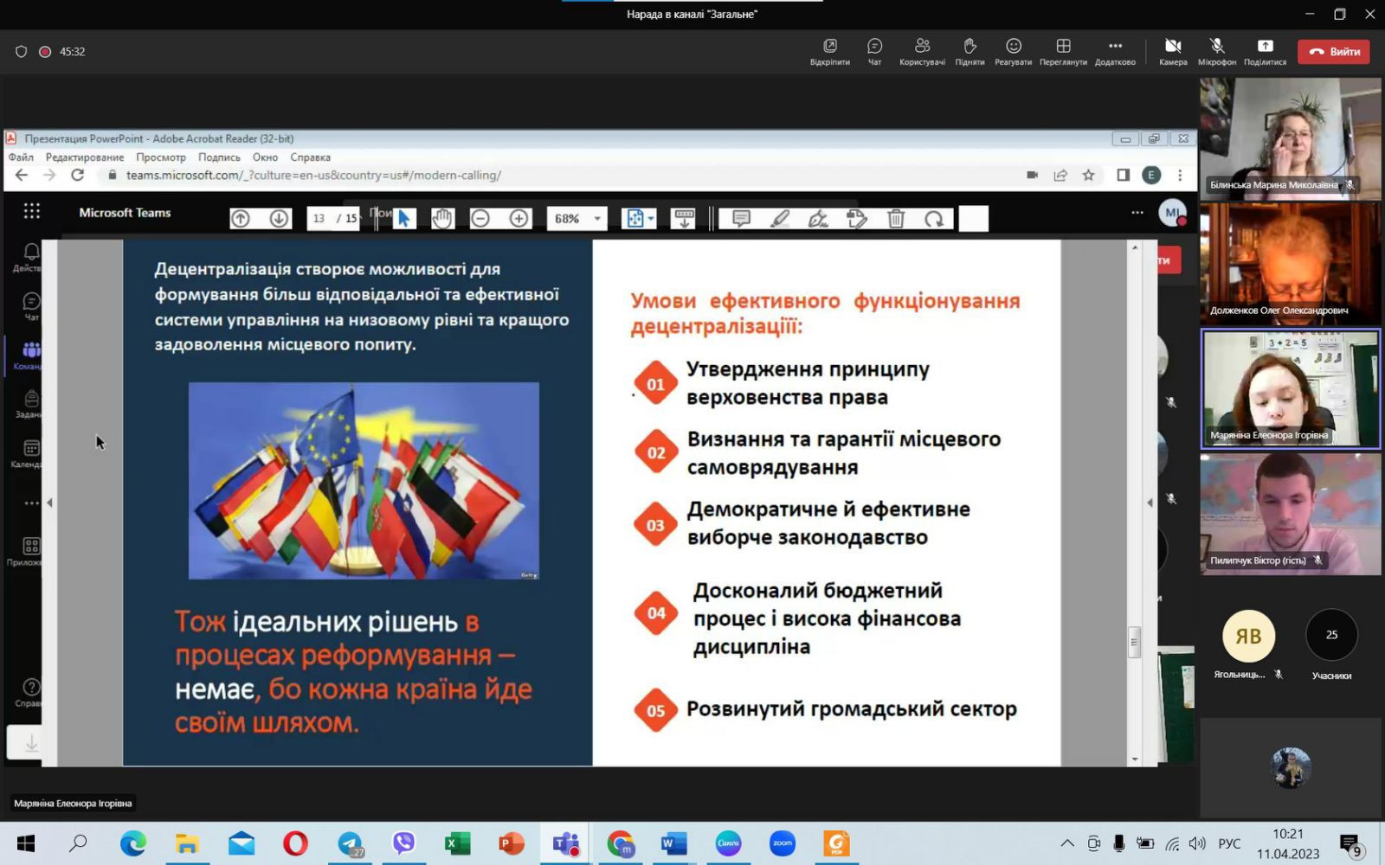This screenshot has height=865, width=1385.
Task: Open the Редактирование menu
Action: (85, 157)
